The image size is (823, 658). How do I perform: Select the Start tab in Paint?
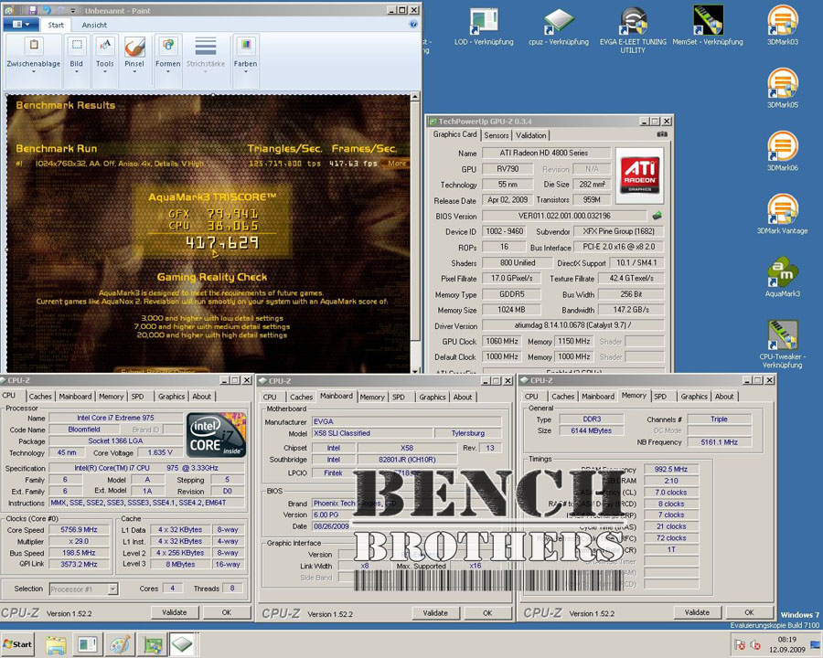tap(56, 25)
